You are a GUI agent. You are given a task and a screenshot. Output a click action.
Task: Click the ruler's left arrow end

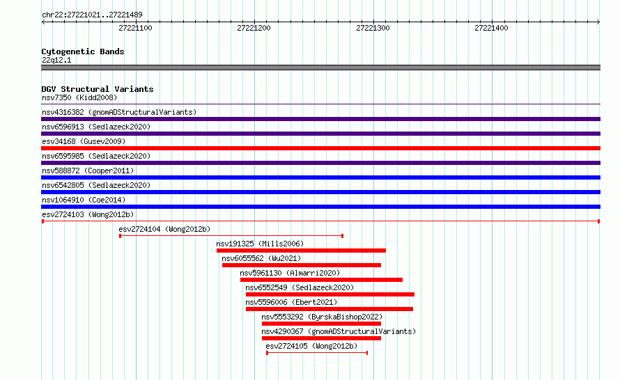pos(43,22)
